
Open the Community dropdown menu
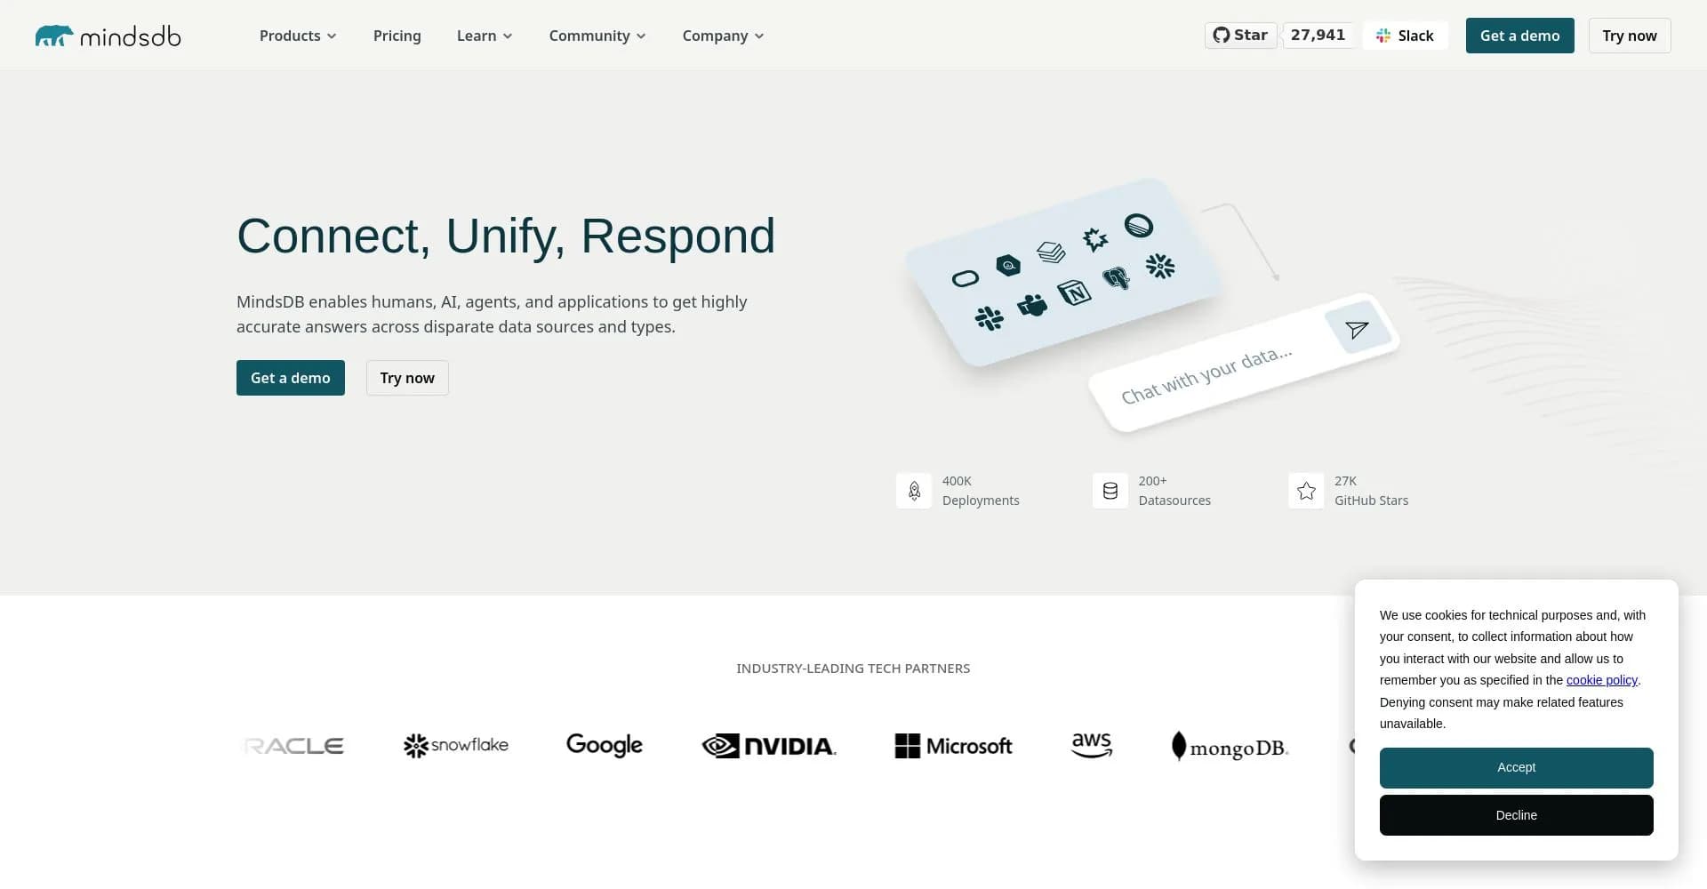click(597, 36)
